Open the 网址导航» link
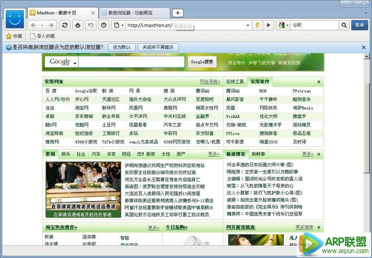The width and height of the screenshot is (372, 258). pyautogui.click(x=210, y=82)
